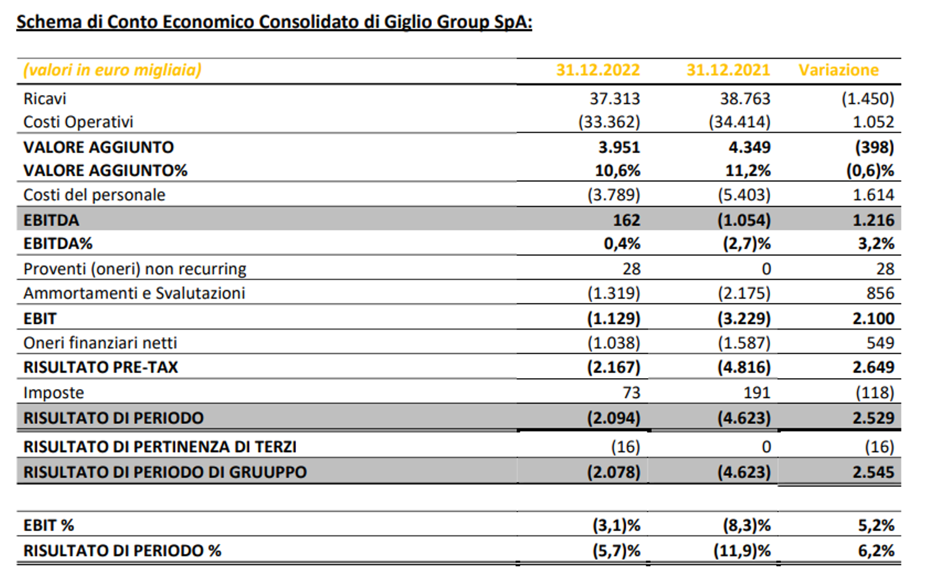Image resolution: width=931 pixels, height=588 pixels.
Task: Select the EBIT value "(1.129)"
Action: tap(613, 319)
